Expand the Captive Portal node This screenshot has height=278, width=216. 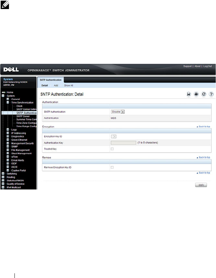[8, 170]
